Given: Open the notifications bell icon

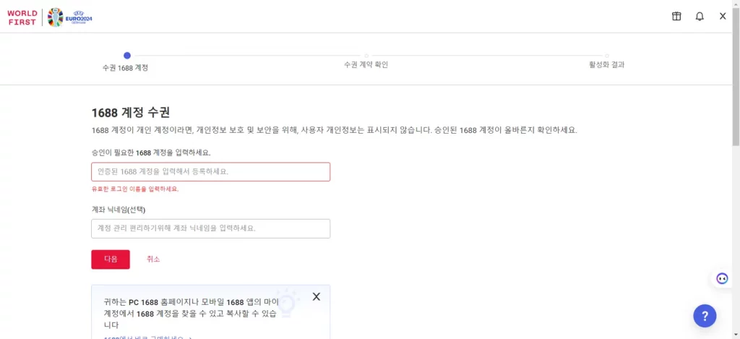Looking at the screenshot, I should [700, 17].
